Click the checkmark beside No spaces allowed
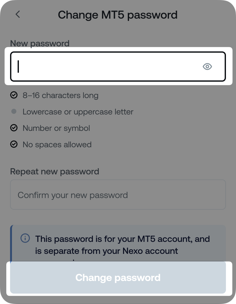This screenshot has width=236, height=304. point(14,144)
